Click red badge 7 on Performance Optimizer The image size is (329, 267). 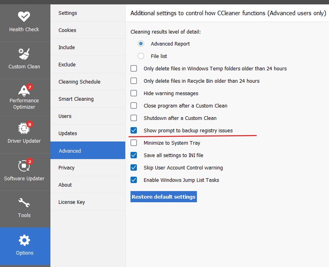click(30, 87)
